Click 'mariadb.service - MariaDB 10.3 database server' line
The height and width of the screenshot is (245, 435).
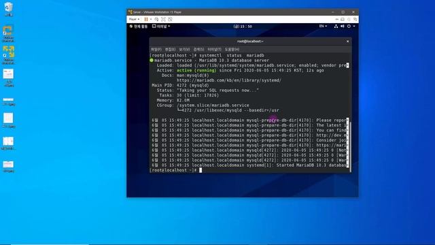[211, 61]
